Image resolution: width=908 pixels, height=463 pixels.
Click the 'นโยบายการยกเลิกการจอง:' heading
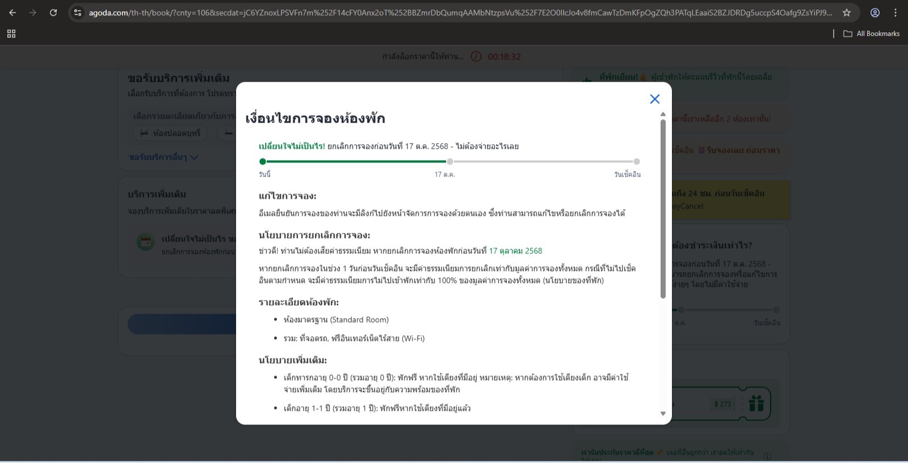click(314, 235)
